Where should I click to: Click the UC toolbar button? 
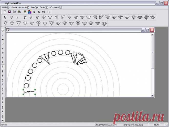coord(44,12)
